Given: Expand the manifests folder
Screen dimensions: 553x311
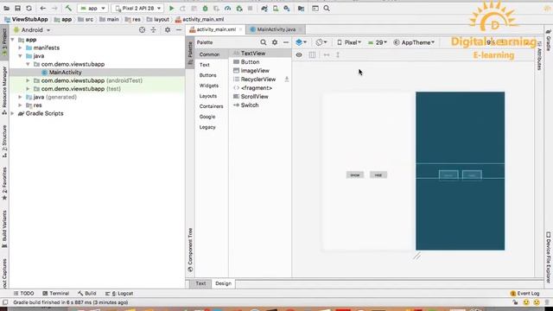Looking at the screenshot, I should click(x=21, y=48).
